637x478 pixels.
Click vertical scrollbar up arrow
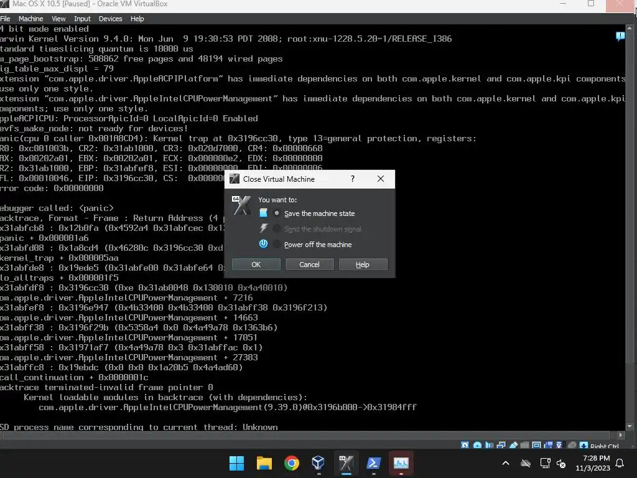(x=630, y=28)
